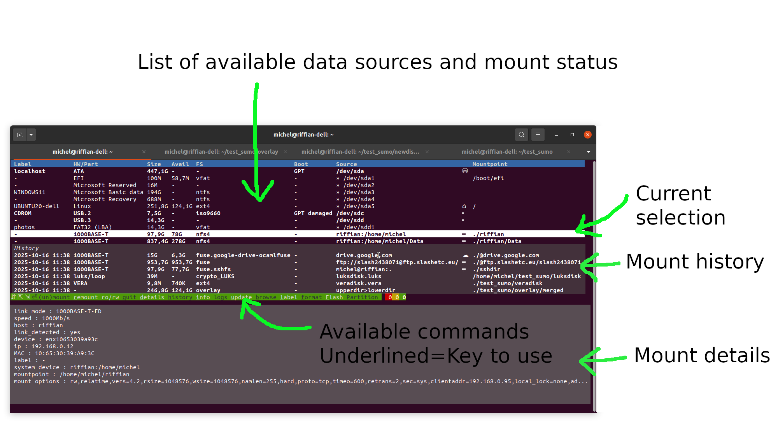Click the history command

[x=180, y=297]
